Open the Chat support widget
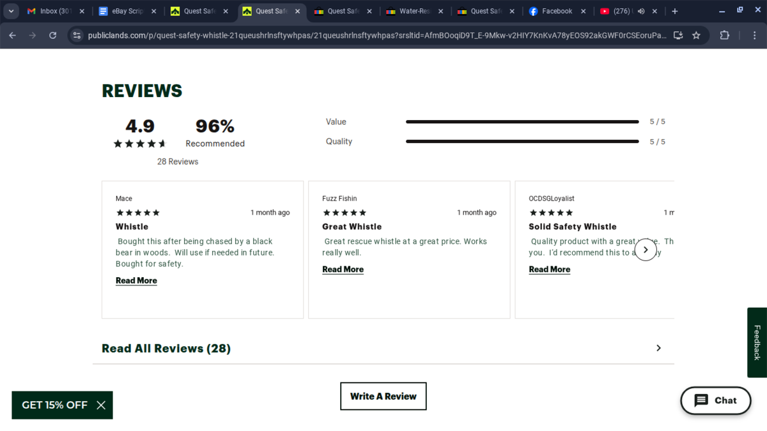 pyautogui.click(x=715, y=400)
